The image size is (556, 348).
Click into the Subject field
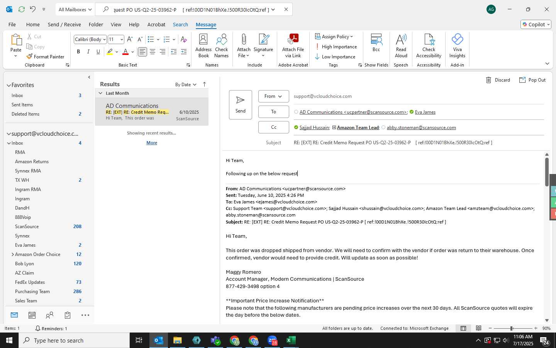[x=419, y=143]
